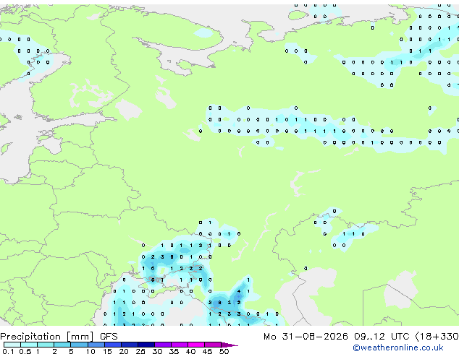
Task: Click the 'Precipitation [mm] GFS' title text
Action: pyautogui.click(x=59, y=337)
